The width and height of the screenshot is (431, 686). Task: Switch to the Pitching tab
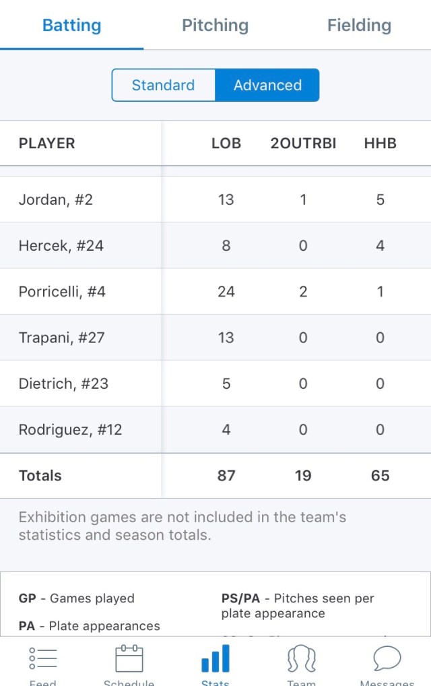coord(215,26)
